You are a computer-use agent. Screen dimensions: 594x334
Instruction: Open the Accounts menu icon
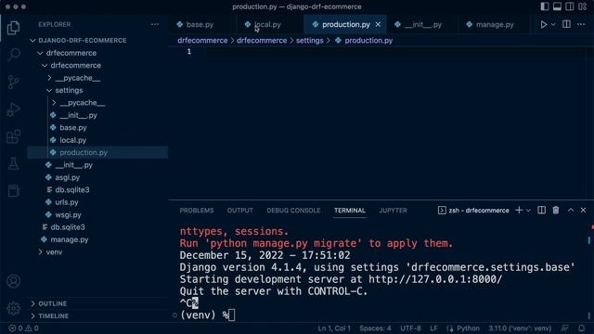click(13, 281)
